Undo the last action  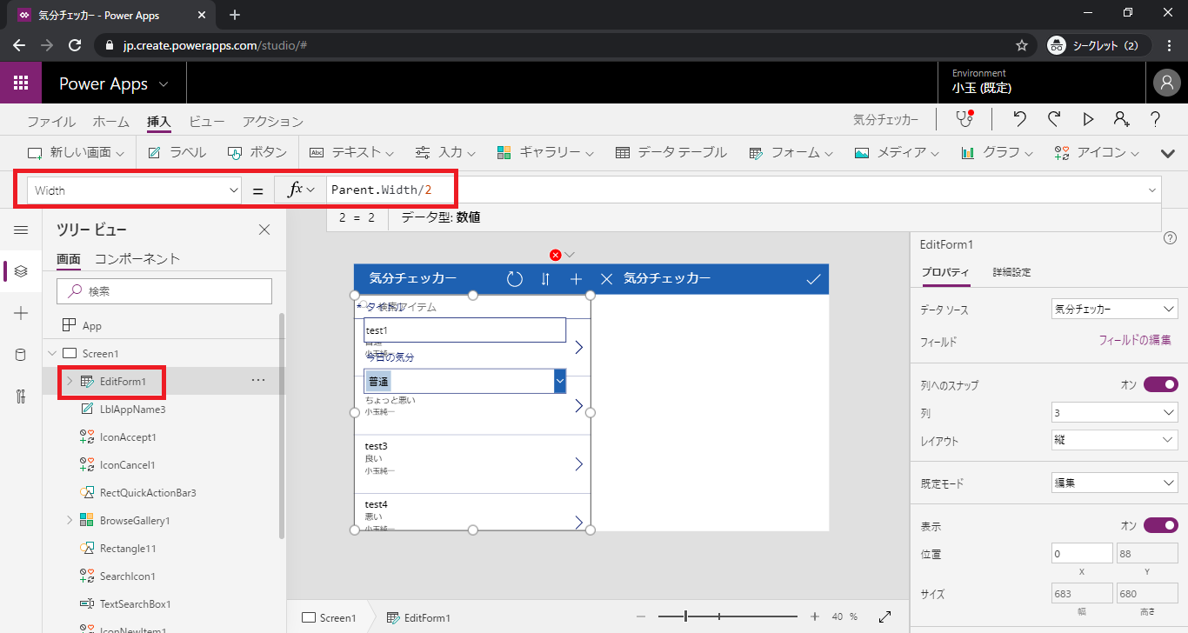[1020, 119]
